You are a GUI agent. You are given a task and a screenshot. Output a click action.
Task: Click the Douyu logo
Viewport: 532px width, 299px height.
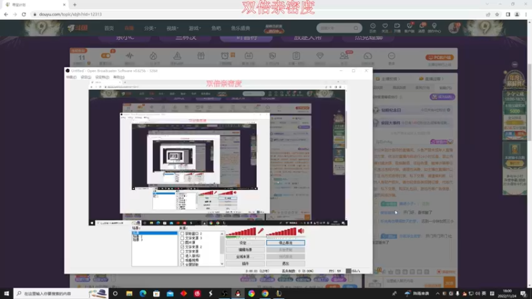pyautogui.click(x=77, y=28)
